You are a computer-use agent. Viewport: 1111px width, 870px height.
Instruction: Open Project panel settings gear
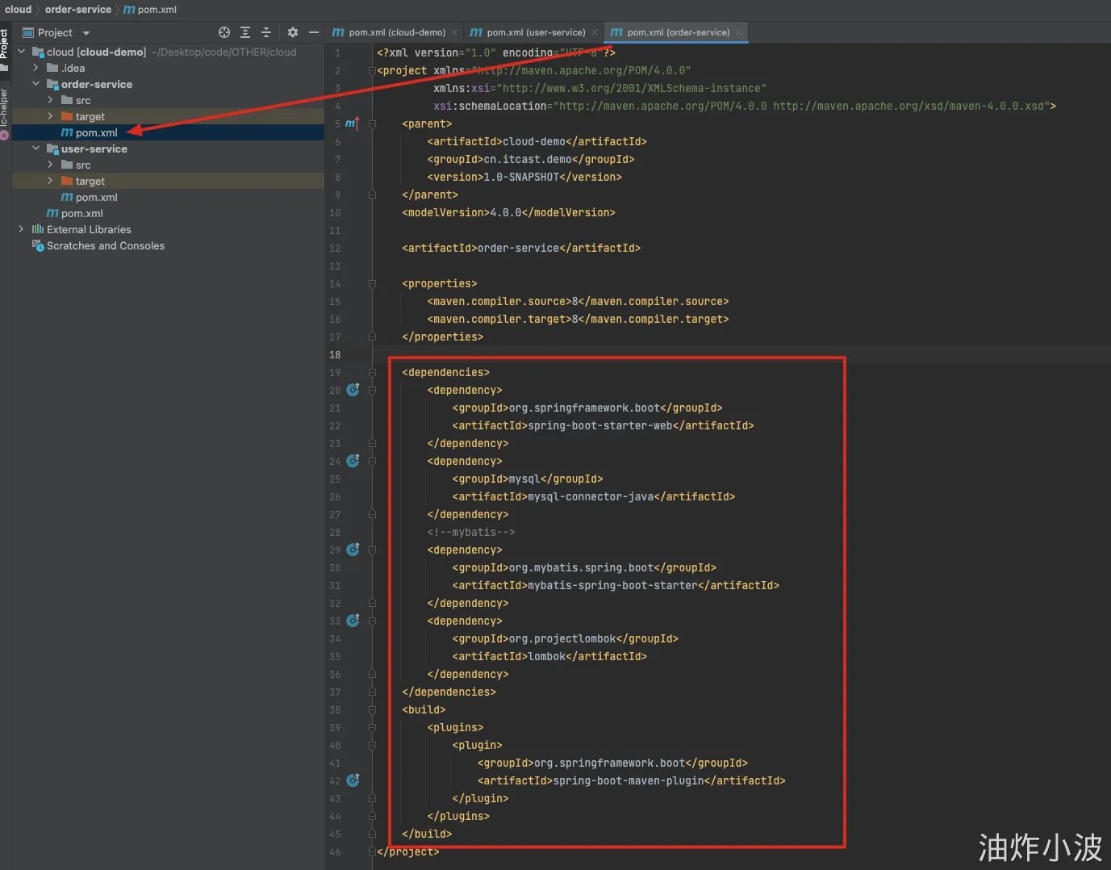(293, 32)
